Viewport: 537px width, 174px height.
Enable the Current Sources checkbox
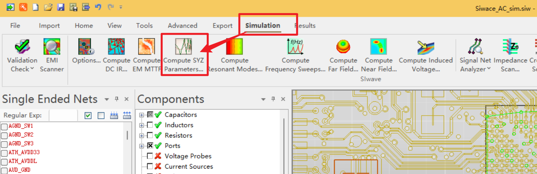point(150,167)
